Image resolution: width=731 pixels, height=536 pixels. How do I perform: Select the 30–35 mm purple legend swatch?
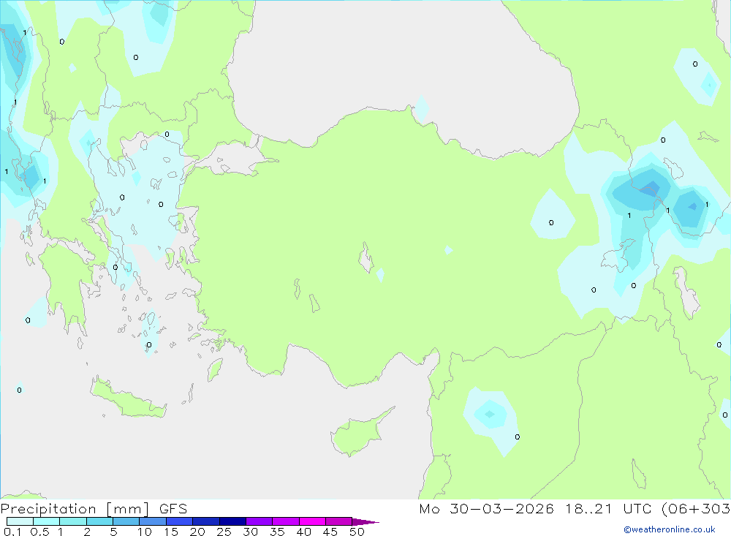(x=260, y=521)
